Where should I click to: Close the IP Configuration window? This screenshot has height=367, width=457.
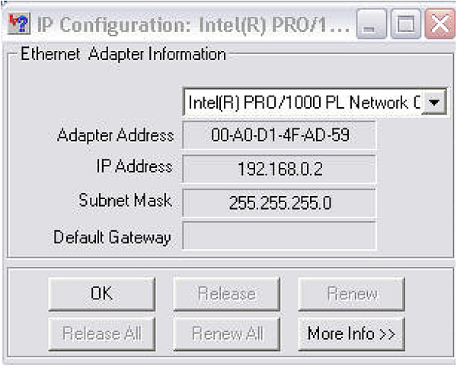439,24
